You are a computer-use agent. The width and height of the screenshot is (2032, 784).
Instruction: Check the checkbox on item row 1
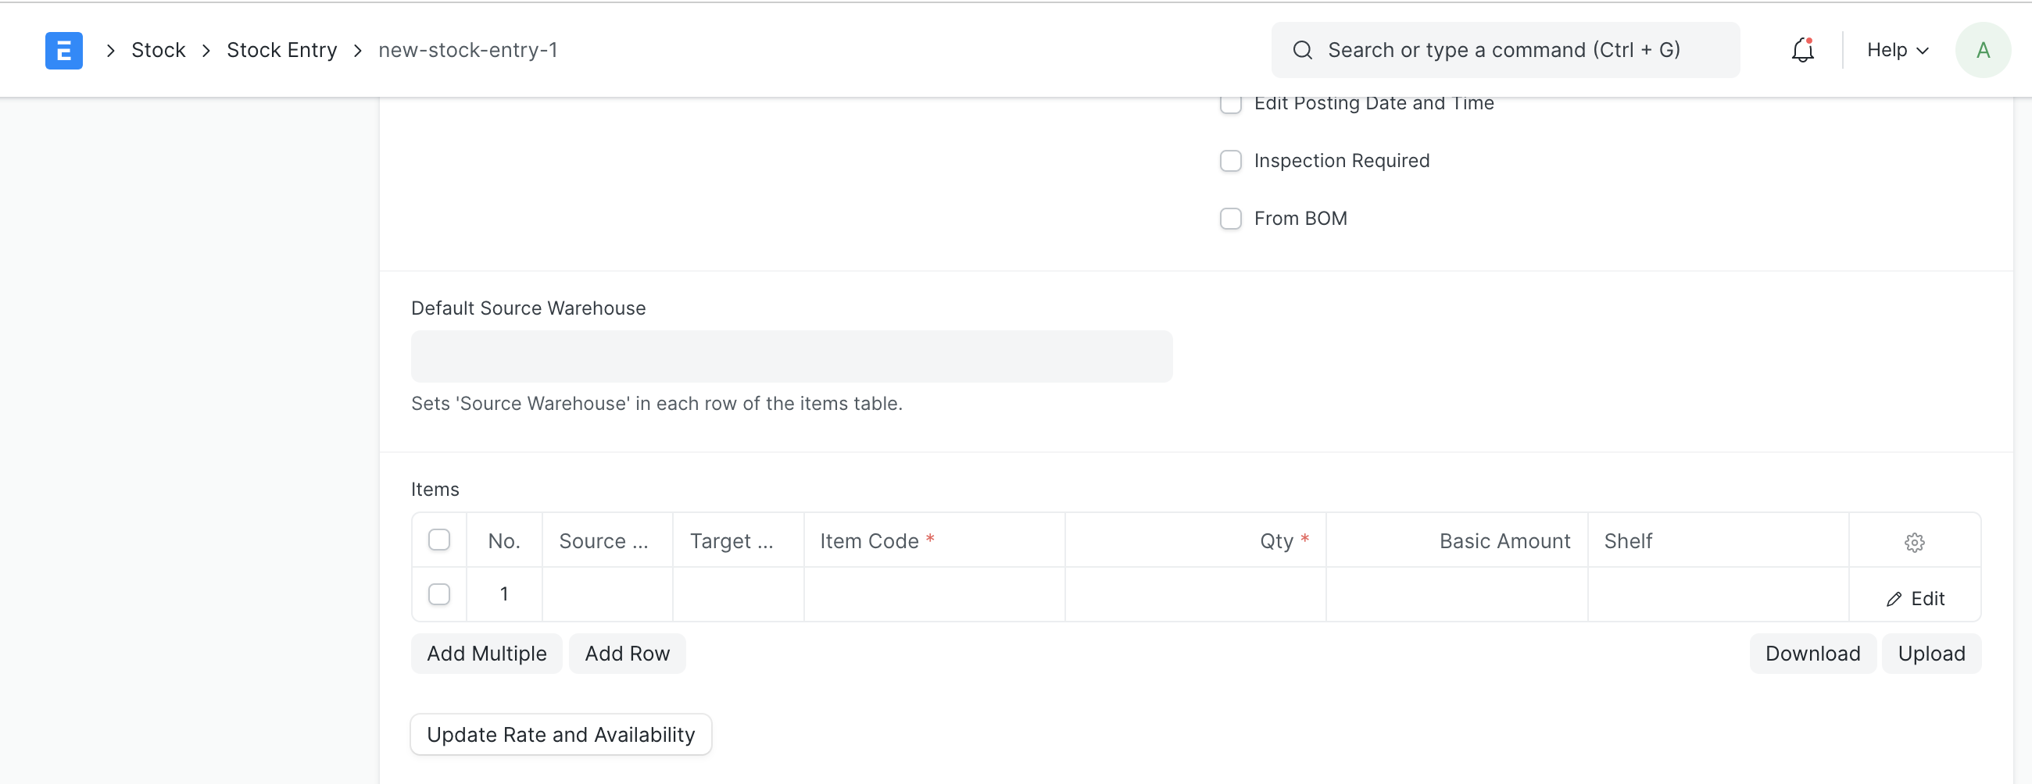tap(439, 594)
